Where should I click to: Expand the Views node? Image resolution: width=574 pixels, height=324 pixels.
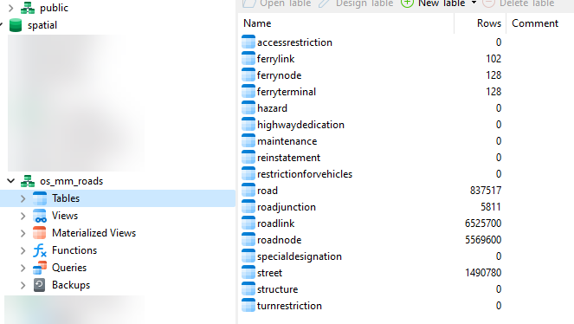(x=23, y=216)
